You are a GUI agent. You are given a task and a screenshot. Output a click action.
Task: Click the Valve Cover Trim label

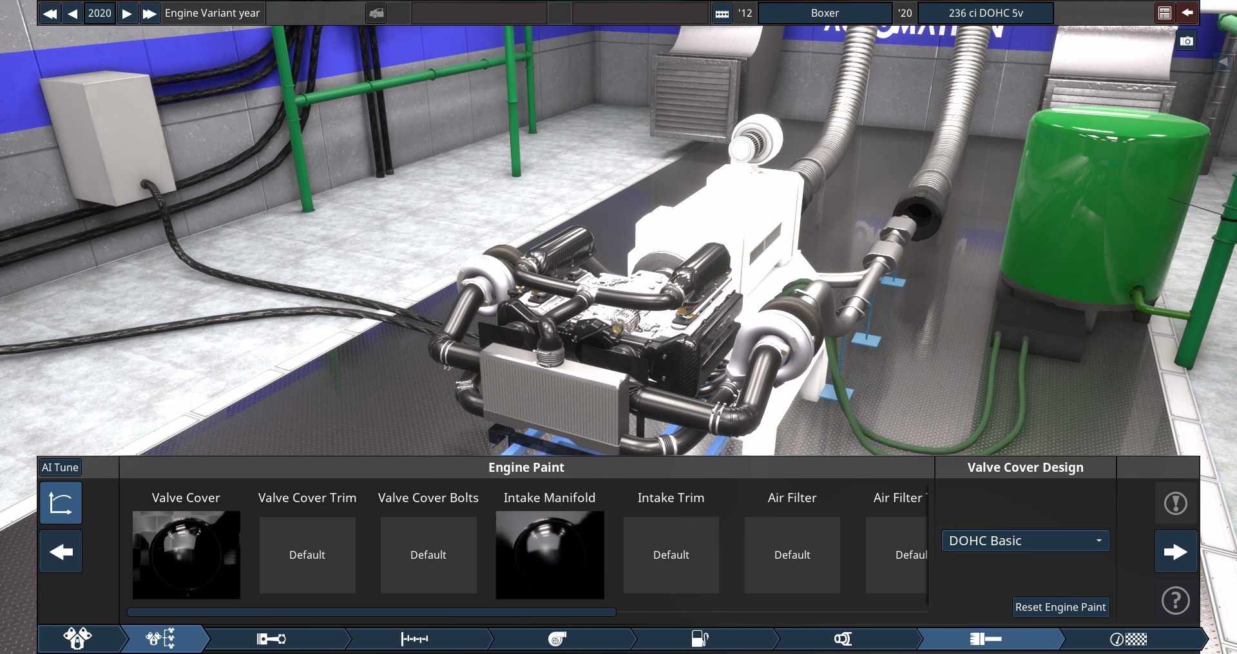tap(307, 498)
